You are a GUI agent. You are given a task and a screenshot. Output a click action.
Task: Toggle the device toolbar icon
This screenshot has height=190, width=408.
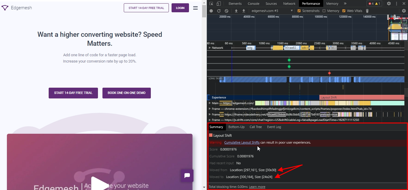pyautogui.click(x=218, y=4)
